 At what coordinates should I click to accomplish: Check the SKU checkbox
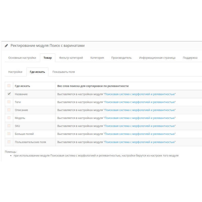coord(9,126)
